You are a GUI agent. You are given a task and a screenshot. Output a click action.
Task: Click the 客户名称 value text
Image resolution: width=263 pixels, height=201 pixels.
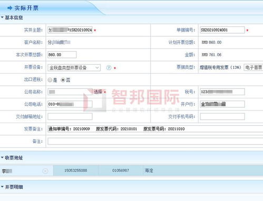[x=59, y=42]
